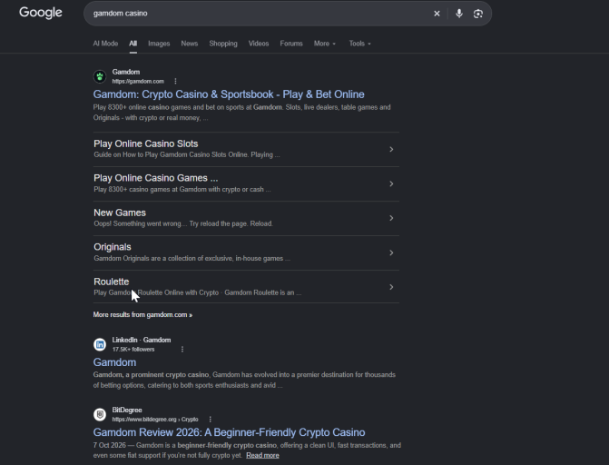This screenshot has width=609, height=465.
Task: Switch to News tab
Action: pyautogui.click(x=190, y=44)
